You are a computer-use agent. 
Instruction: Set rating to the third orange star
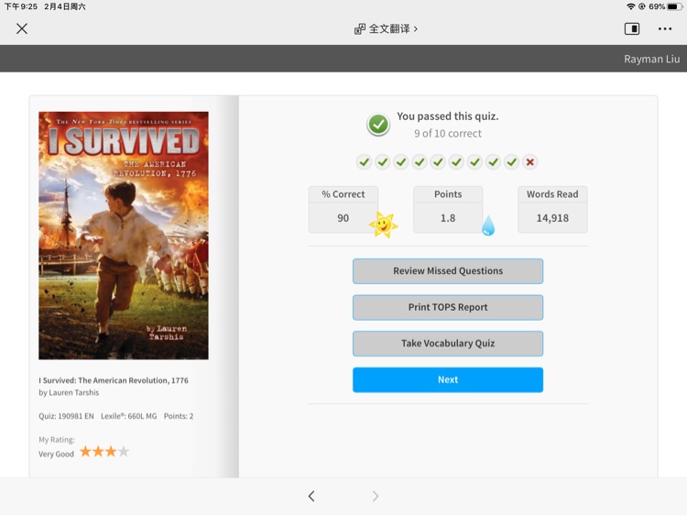[111, 451]
